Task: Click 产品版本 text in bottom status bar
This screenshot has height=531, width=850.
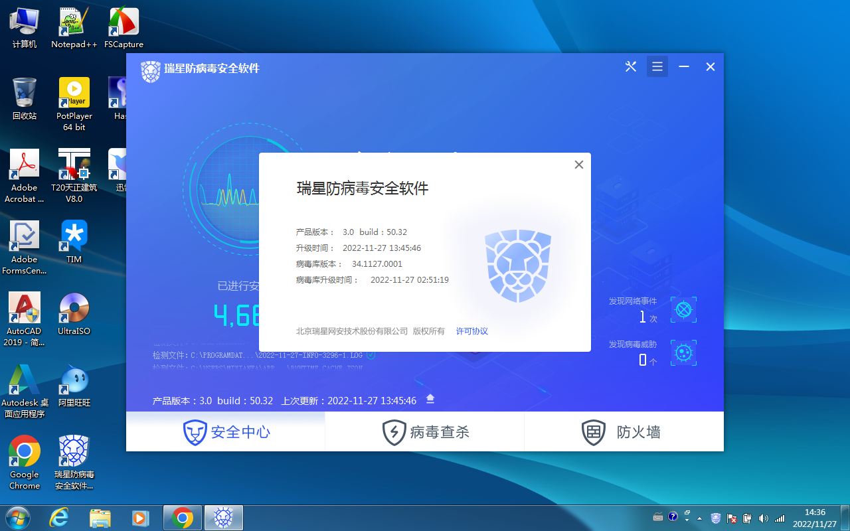Action: point(213,401)
